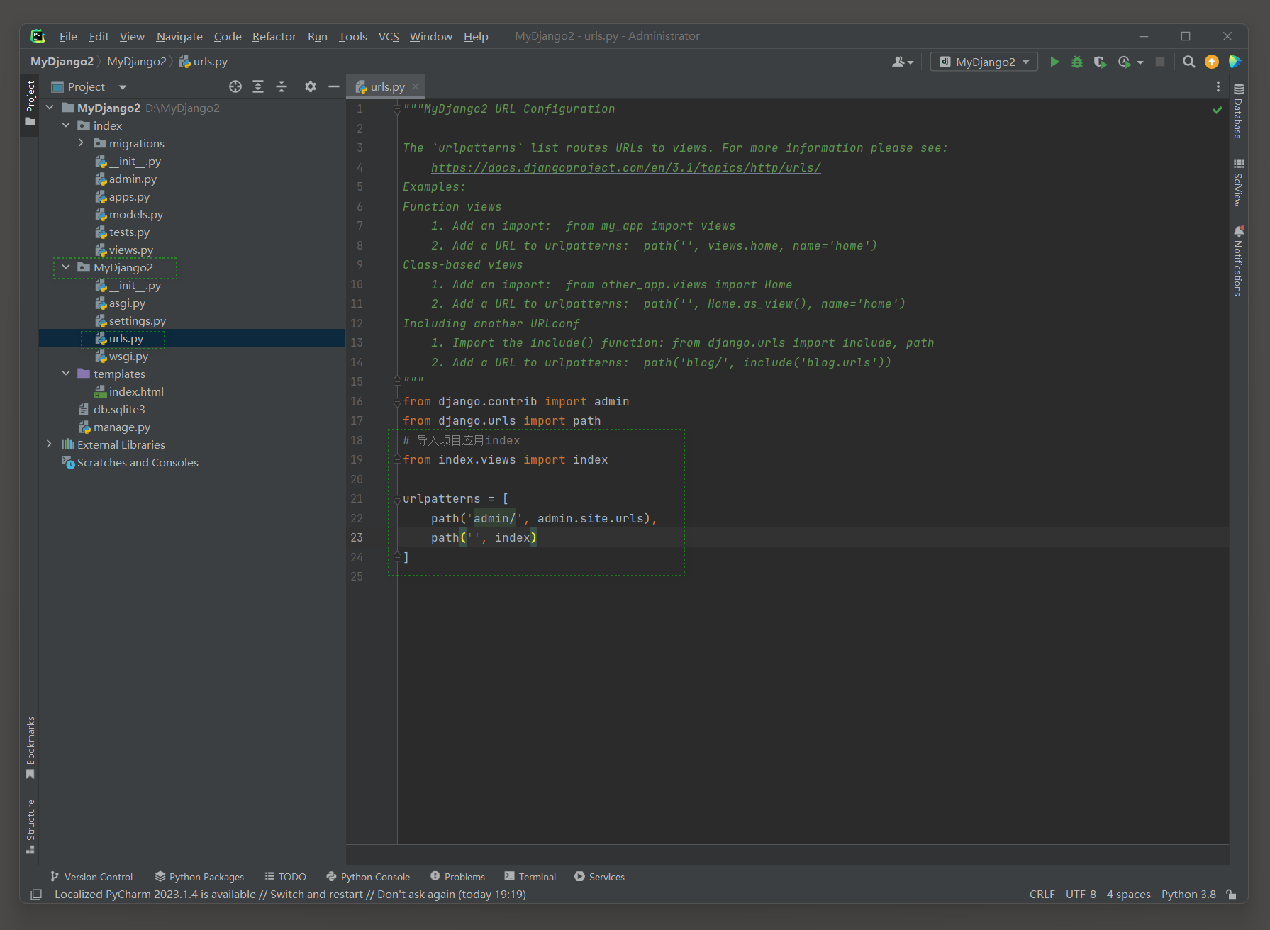Click the green inspection checkmark in editor
1270x930 pixels.
[1218, 110]
